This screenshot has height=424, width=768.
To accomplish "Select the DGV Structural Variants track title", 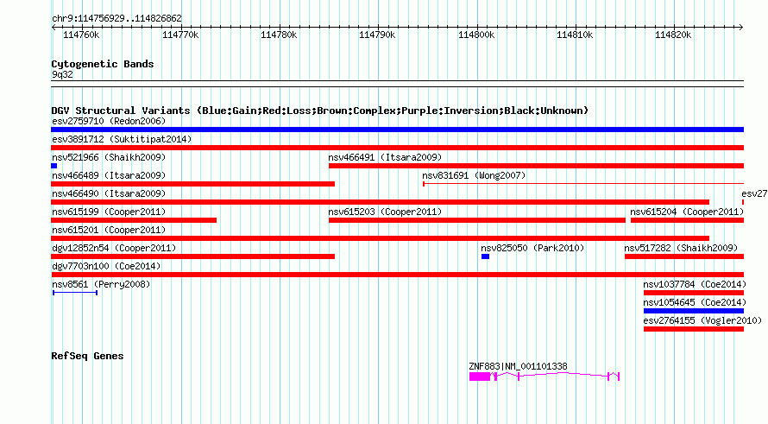I will (x=319, y=111).
